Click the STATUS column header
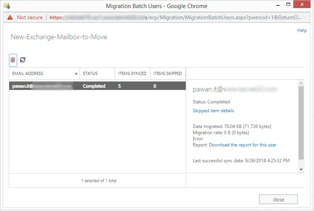This screenshot has width=314, height=211. click(x=98, y=73)
